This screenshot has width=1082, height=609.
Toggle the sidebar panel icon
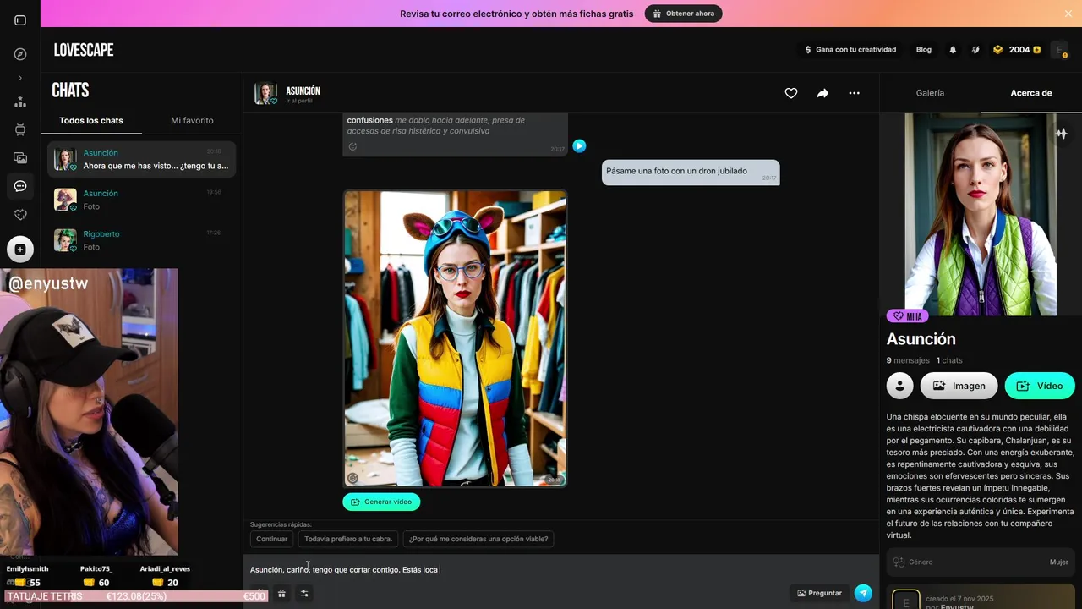click(x=20, y=20)
